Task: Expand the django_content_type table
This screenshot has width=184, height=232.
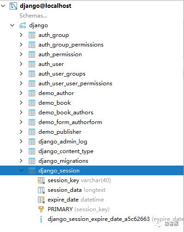Action: [21, 151]
